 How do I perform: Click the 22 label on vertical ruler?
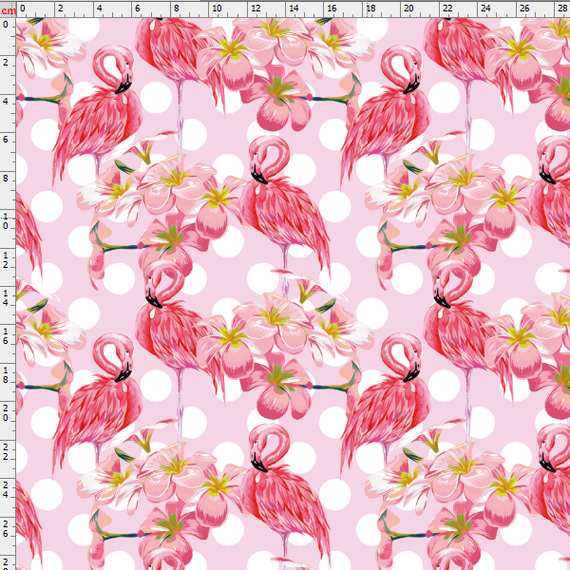pyautogui.click(x=6, y=451)
